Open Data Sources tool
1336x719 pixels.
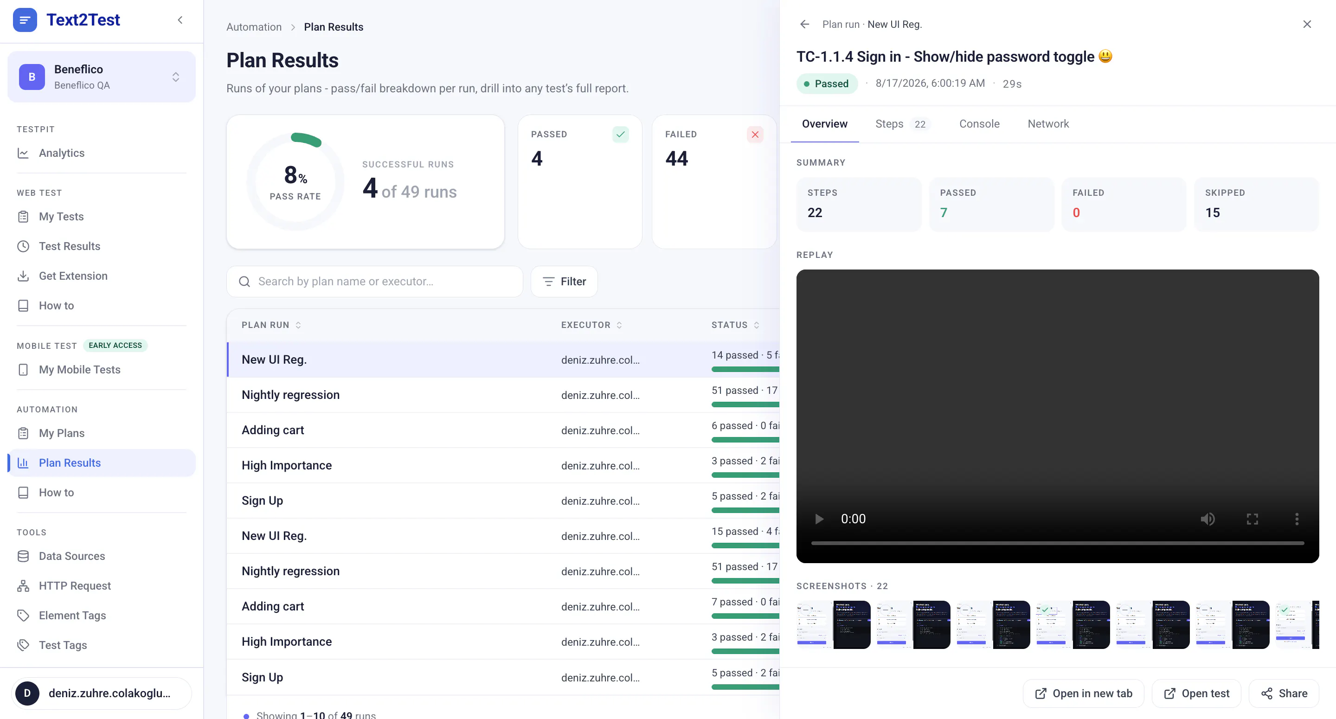point(102,556)
